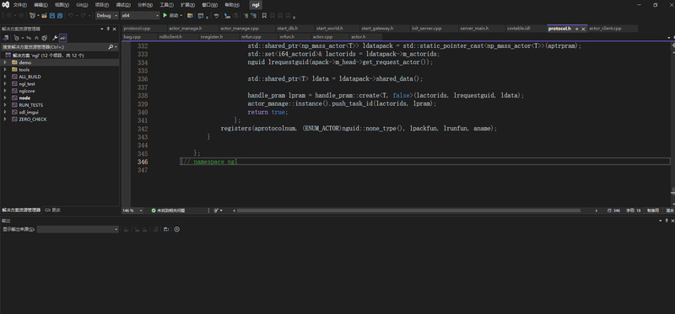The height and width of the screenshot is (314, 675).
Task: Click the ngl solution name title badge
Action: (256, 5)
